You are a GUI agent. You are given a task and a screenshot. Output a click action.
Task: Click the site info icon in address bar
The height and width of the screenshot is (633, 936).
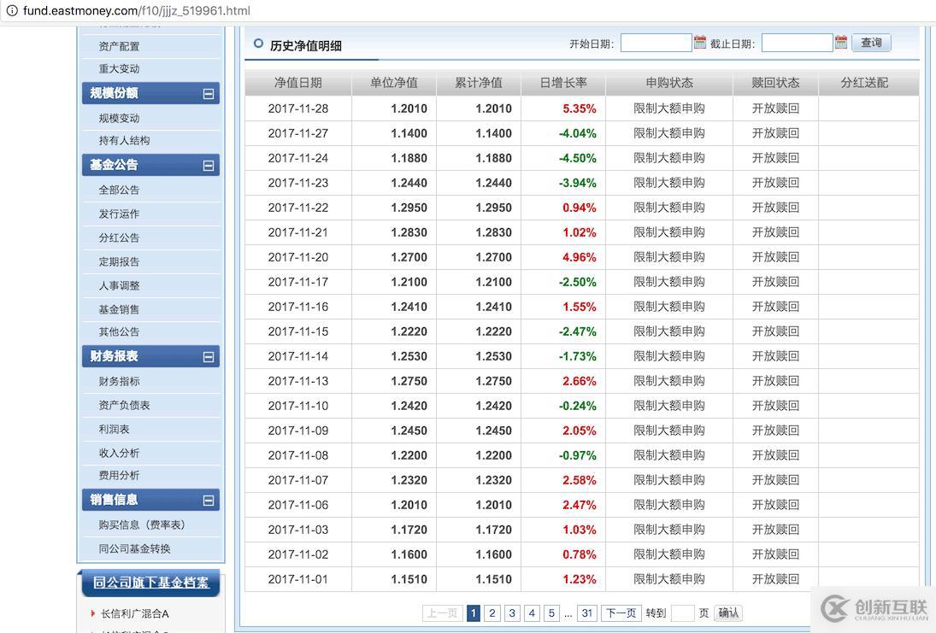[x=11, y=11]
